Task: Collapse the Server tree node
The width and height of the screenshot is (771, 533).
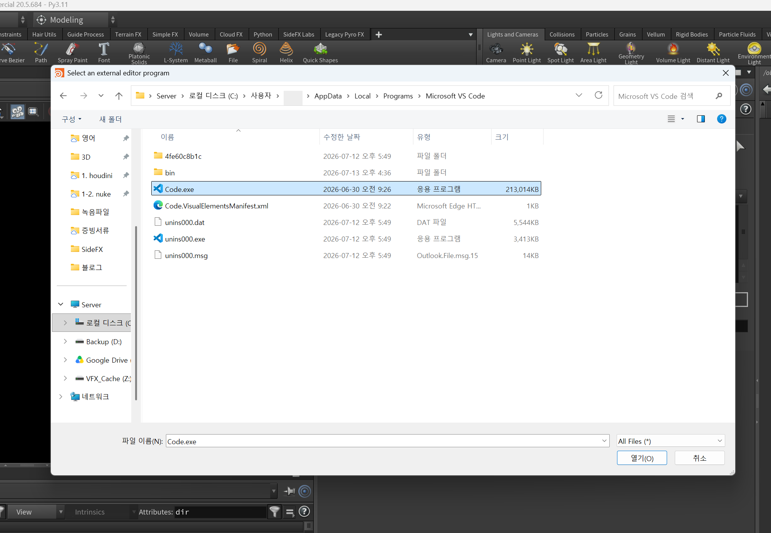Action: [x=61, y=304]
